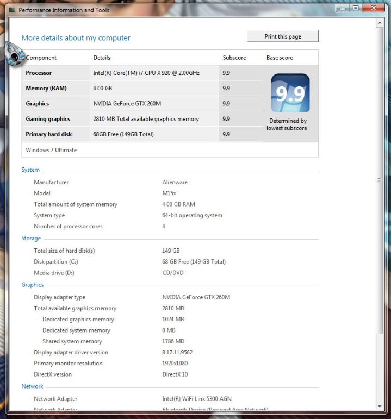Close the Performance Information and Tools window
The image size is (391, 419).
[x=374, y=8]
